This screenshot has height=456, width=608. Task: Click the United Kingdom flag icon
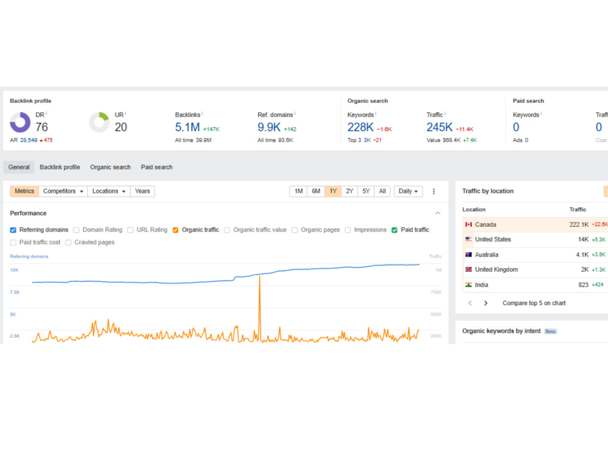click(x=468, y=269)
